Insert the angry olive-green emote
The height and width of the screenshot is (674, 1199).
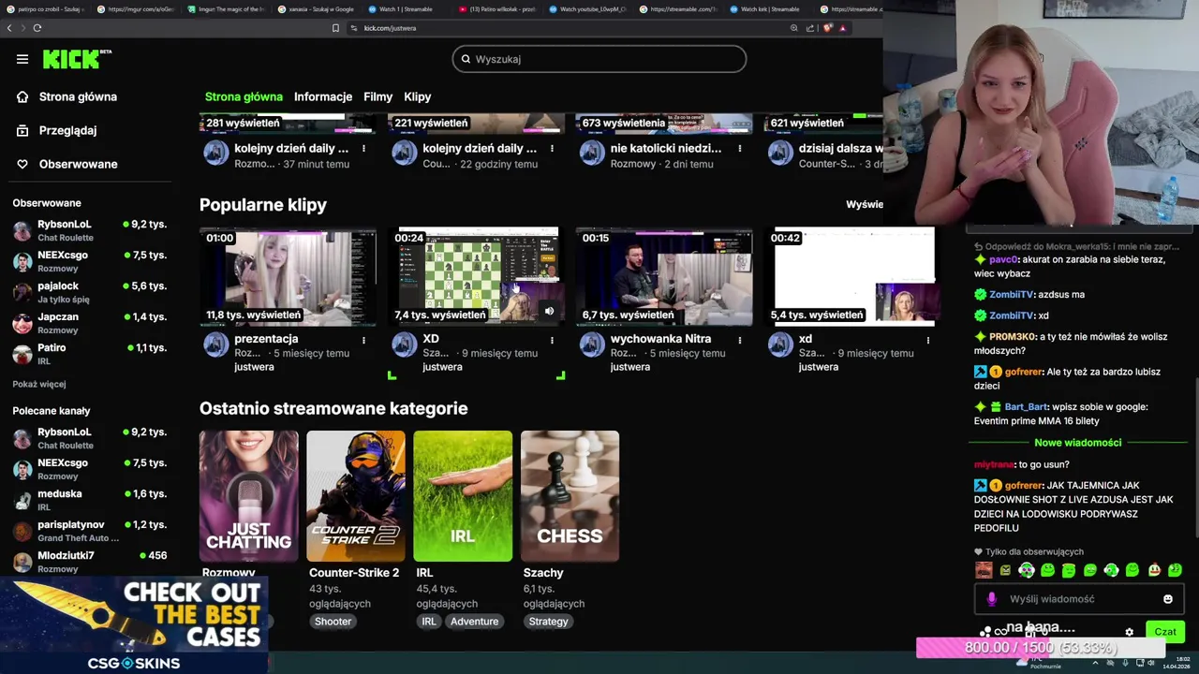(x=1005, y=569)
